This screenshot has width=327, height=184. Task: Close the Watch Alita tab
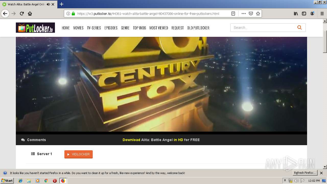(53, 4)
